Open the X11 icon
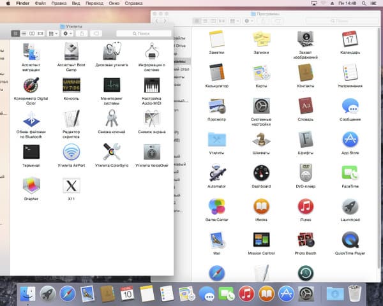Image resolution: width=383 pixels, height=306 pixels. coord(71,186)
